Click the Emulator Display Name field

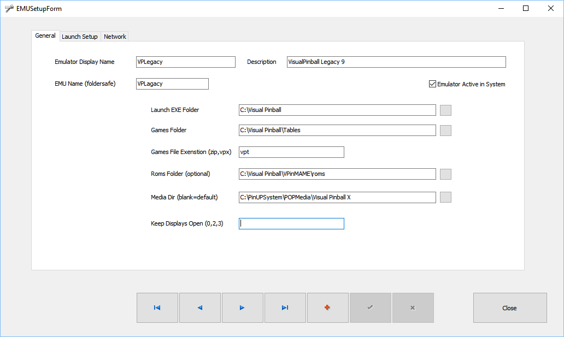tap(185, 62)
